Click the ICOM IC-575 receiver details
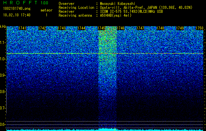This screenshot has width=206, height=131. coord(131,11)
